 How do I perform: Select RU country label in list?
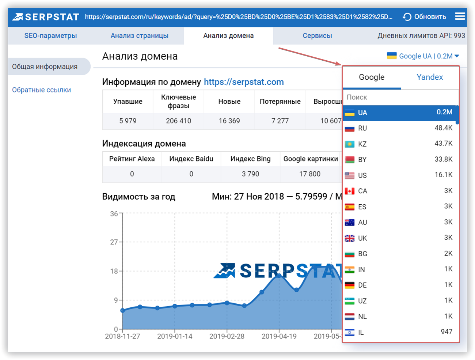click(x=362, y=128)
